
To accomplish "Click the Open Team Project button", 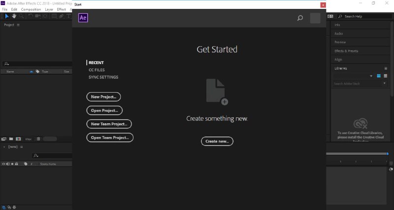I will (110, 138).
